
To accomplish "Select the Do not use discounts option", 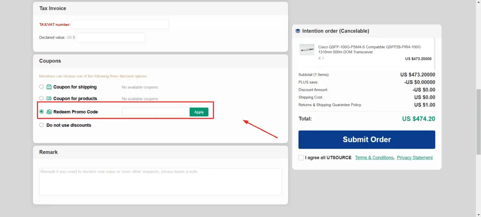I will [41, 125].
